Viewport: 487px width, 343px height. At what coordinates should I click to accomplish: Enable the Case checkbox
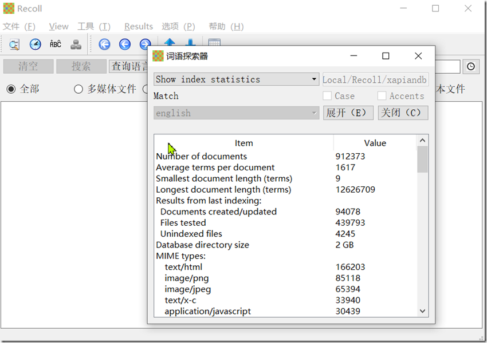point(327,96)
